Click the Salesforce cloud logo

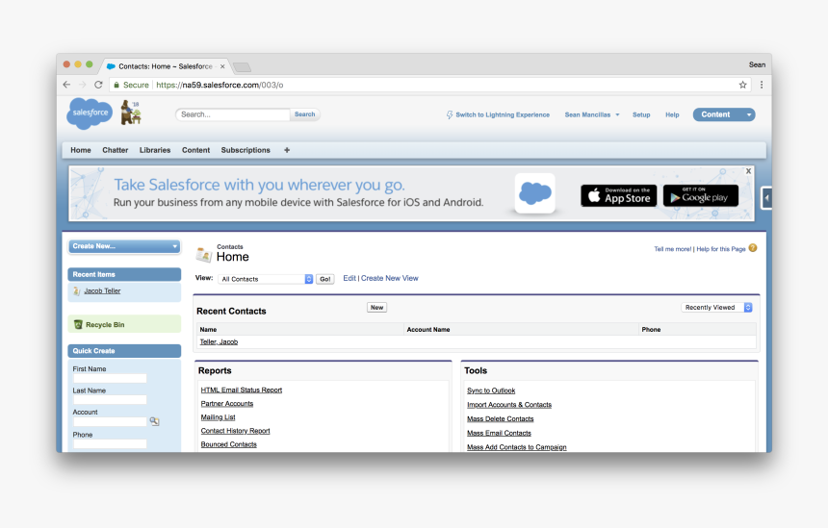click(90, 113)
